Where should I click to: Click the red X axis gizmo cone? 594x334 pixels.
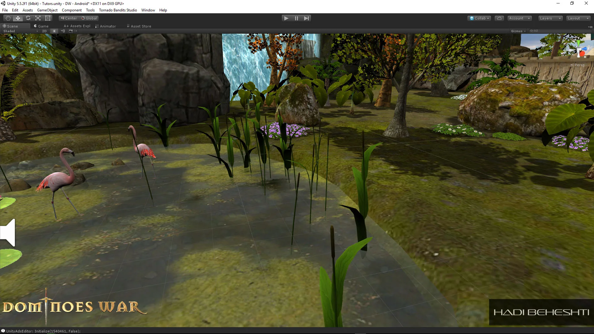tap(582, 54)
